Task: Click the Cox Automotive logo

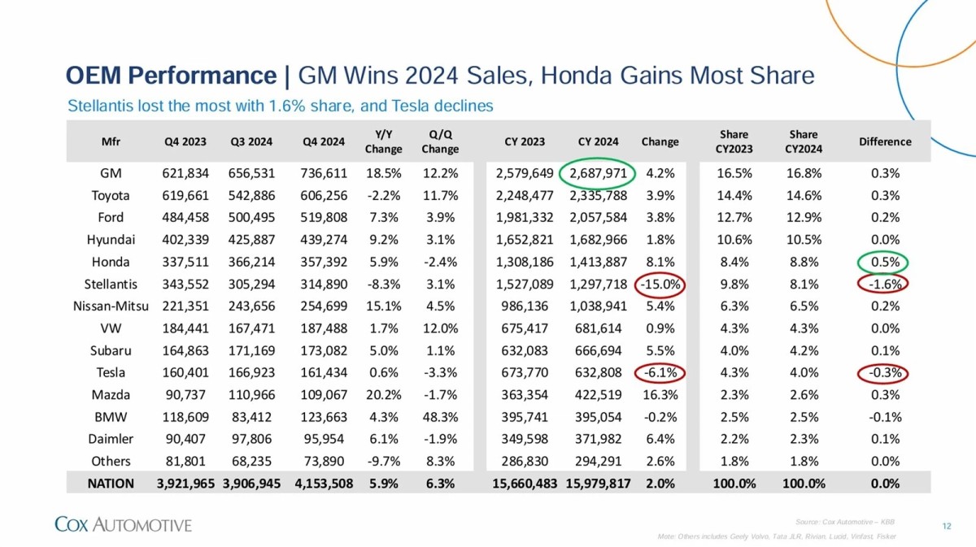Action: pos(123,524)
